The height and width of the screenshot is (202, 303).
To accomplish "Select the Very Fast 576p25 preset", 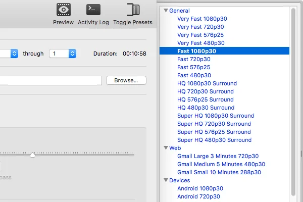I will click(200, 35).
